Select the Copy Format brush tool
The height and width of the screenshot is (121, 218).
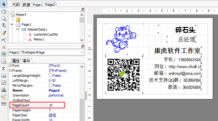[x=4, y=33]
